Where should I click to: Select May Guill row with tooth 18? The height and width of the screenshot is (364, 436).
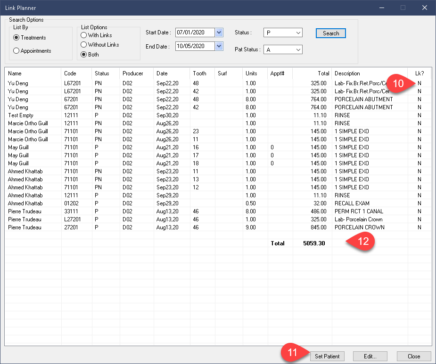pyautogui.click(x=218, y=163)
